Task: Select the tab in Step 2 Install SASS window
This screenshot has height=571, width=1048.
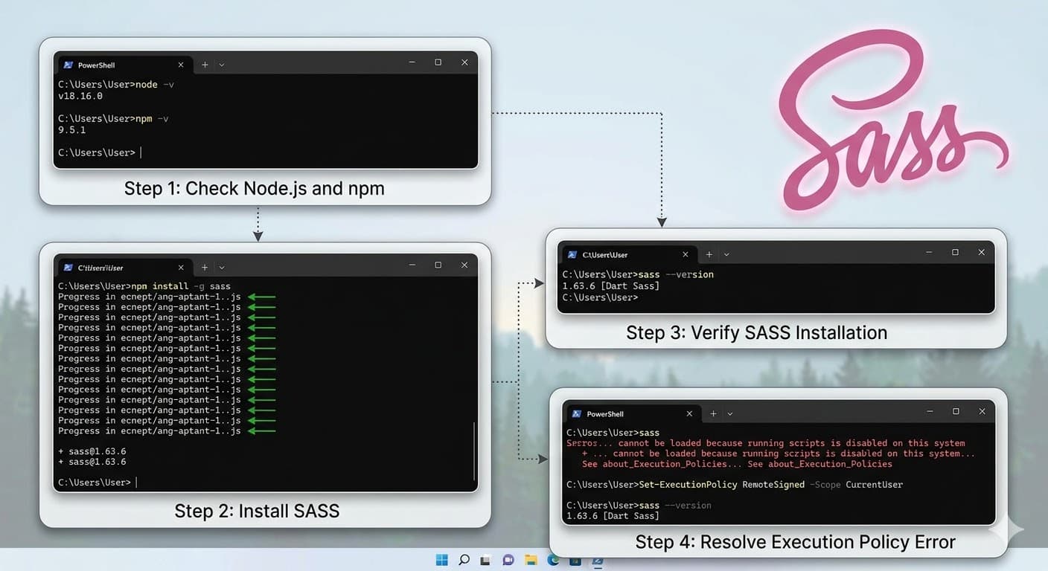Action: [x=124, y=268]
